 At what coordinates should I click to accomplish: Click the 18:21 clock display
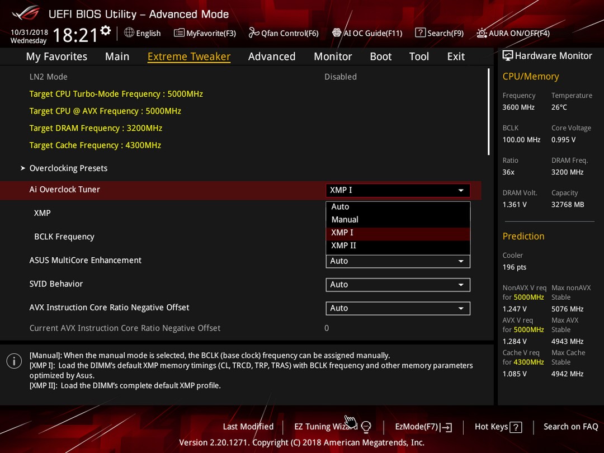click(75, 35)
